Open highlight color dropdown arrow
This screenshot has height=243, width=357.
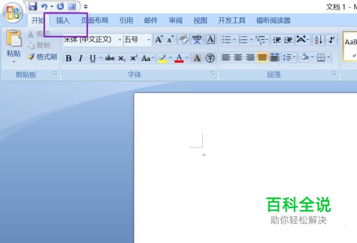170,58
